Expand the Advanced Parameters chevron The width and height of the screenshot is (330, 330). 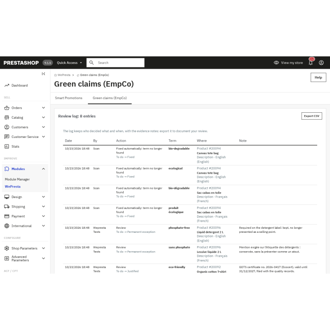click(x=44, y=258)
